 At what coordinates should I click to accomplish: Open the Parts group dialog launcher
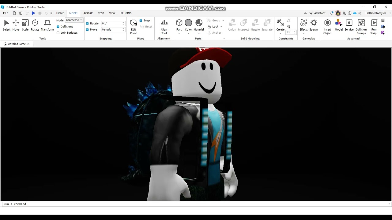[224, 39]
